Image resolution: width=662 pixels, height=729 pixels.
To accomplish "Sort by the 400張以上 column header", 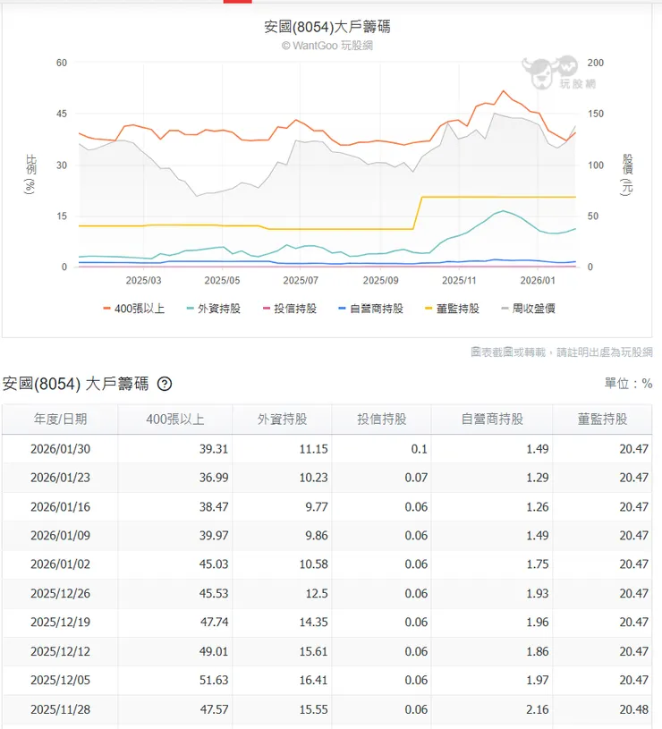I will point(175,419).
